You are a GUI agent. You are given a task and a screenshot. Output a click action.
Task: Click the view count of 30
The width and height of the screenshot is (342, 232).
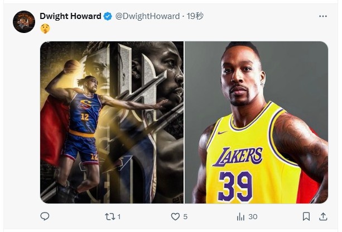(x=253, y=217)
